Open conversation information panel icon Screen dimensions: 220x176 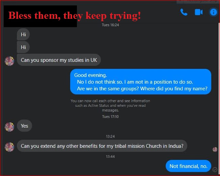coord(213,12)
